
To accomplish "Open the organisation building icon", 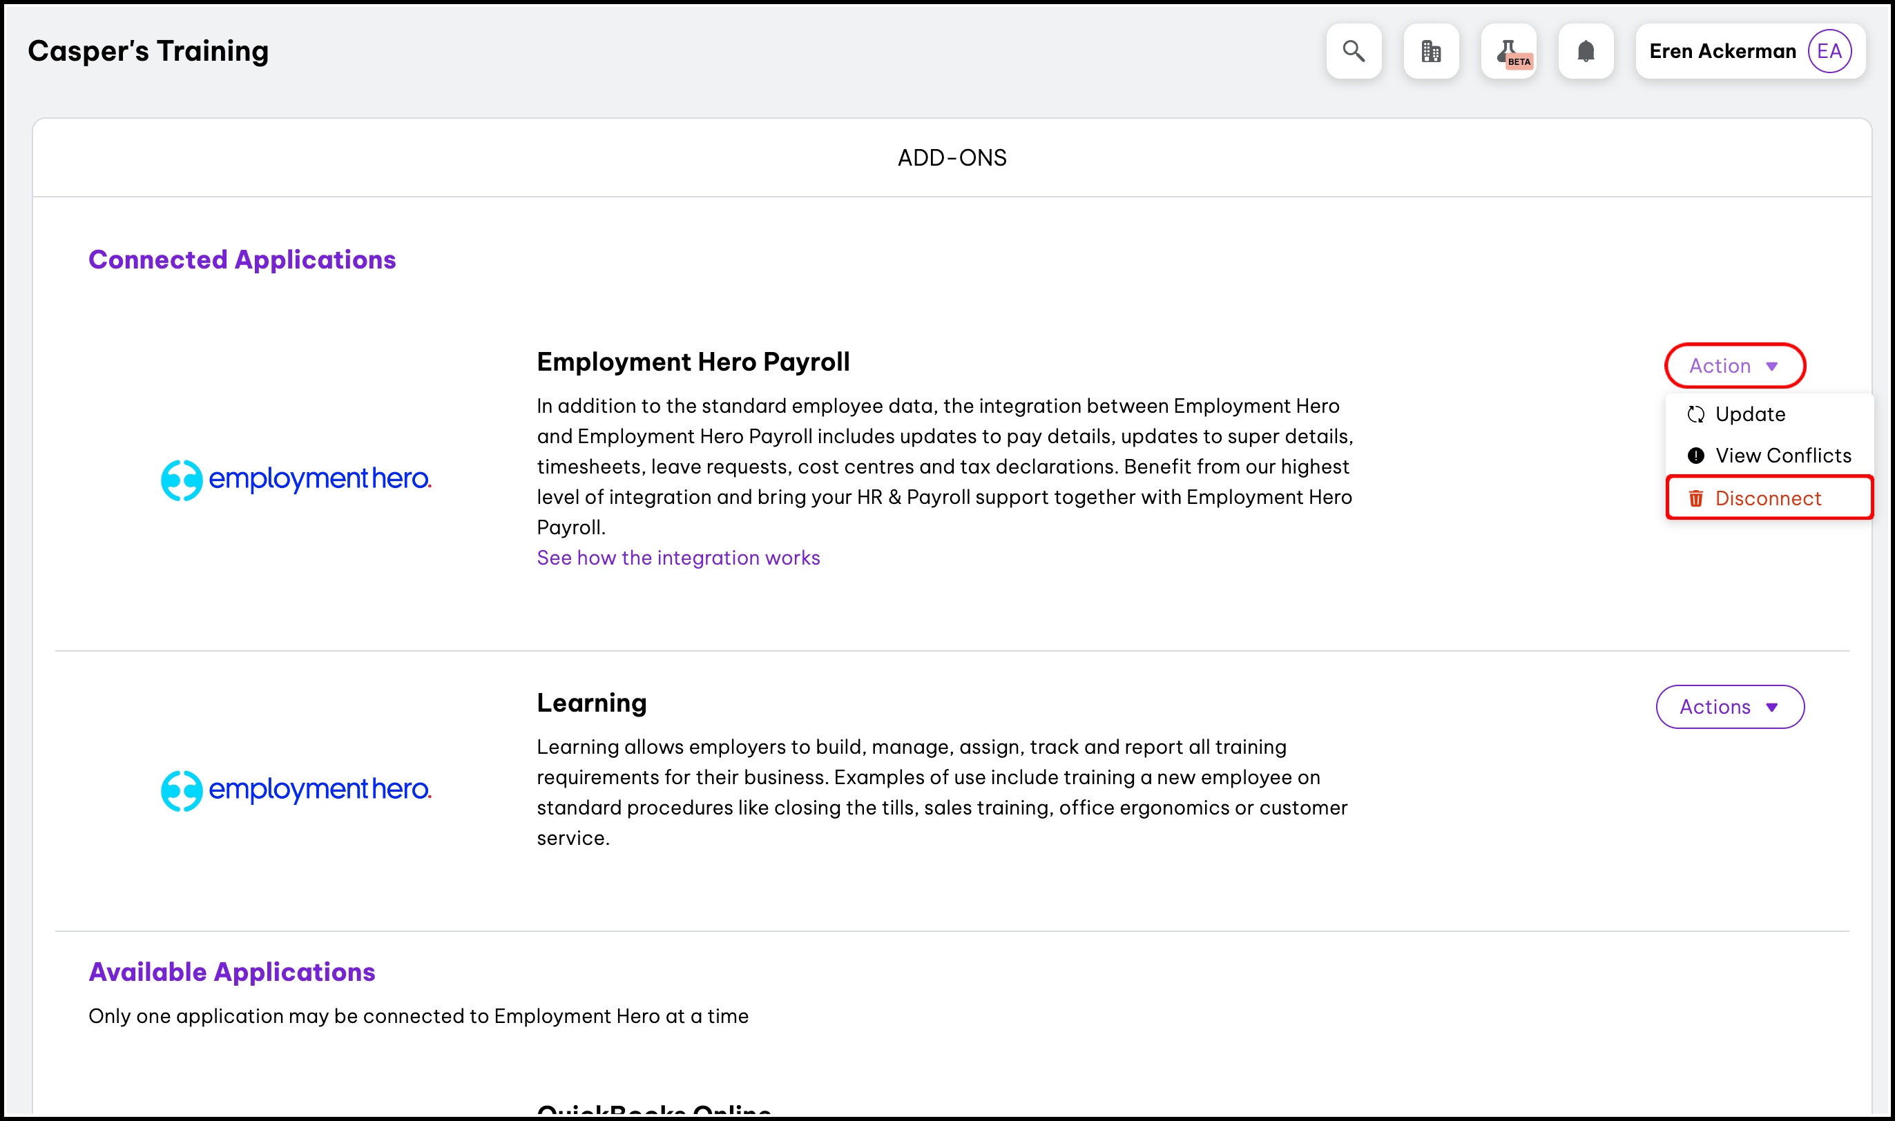I will (x=1431, y=51).
